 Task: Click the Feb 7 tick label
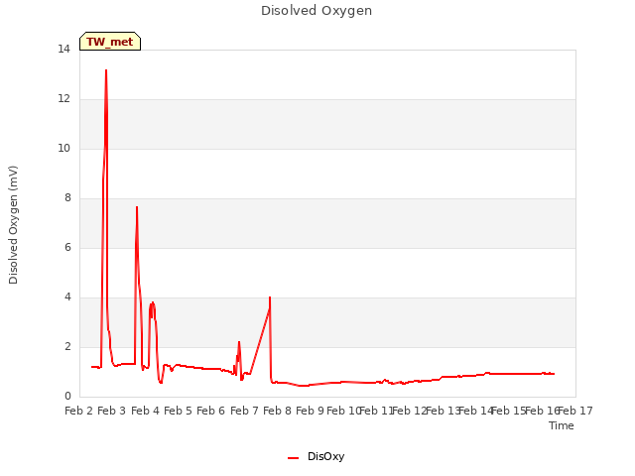click(x=244, y=411)
